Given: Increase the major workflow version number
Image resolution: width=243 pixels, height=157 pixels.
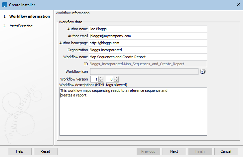Looking at the screenshot, I should 101,78.
